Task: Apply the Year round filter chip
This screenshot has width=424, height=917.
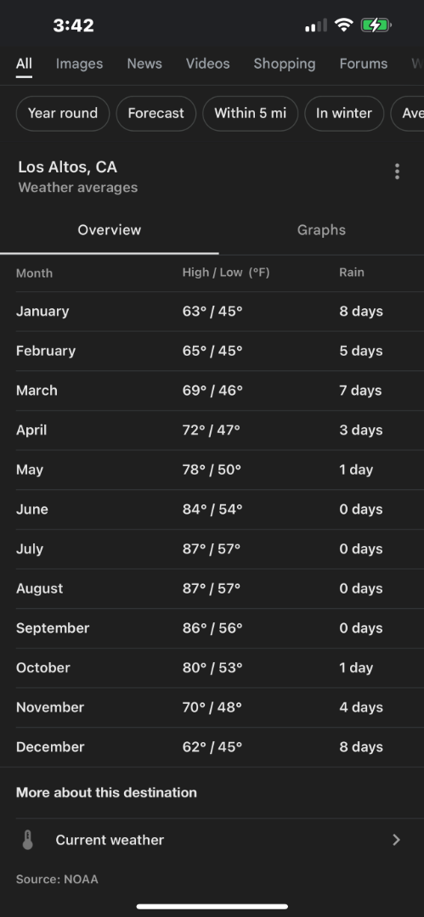Action: point(63,114)
